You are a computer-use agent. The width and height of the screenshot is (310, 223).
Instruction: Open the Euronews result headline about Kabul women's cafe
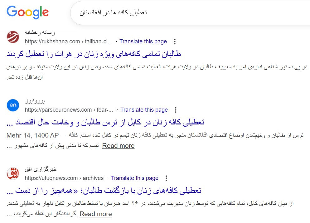[105, 122]
